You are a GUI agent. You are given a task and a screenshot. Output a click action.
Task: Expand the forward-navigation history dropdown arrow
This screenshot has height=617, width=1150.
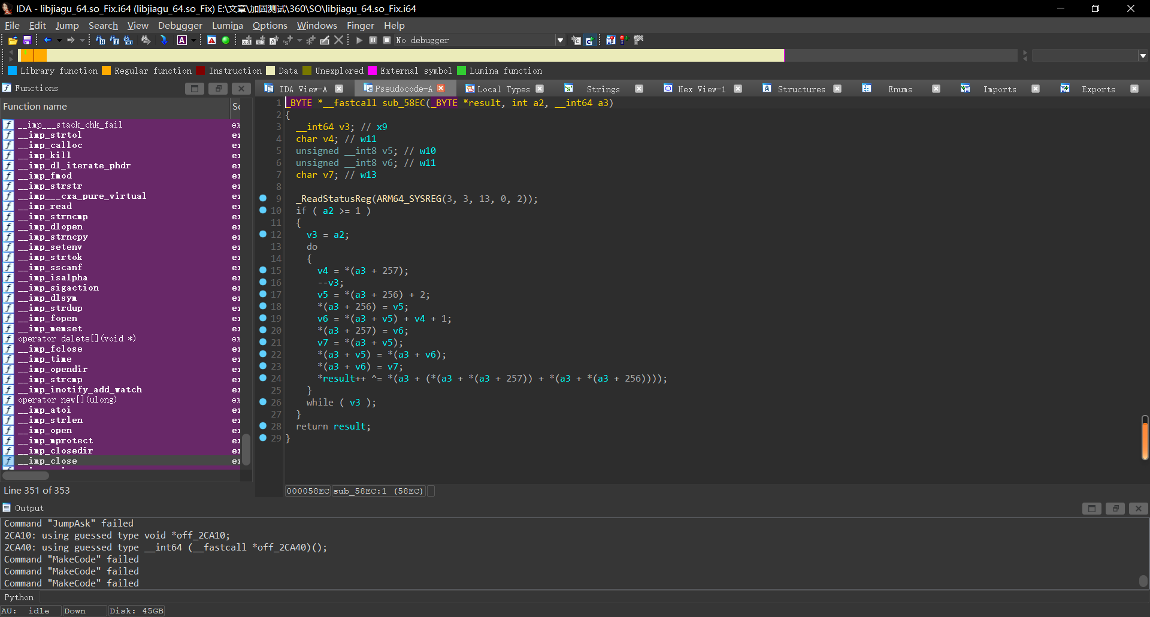[82, 40]
